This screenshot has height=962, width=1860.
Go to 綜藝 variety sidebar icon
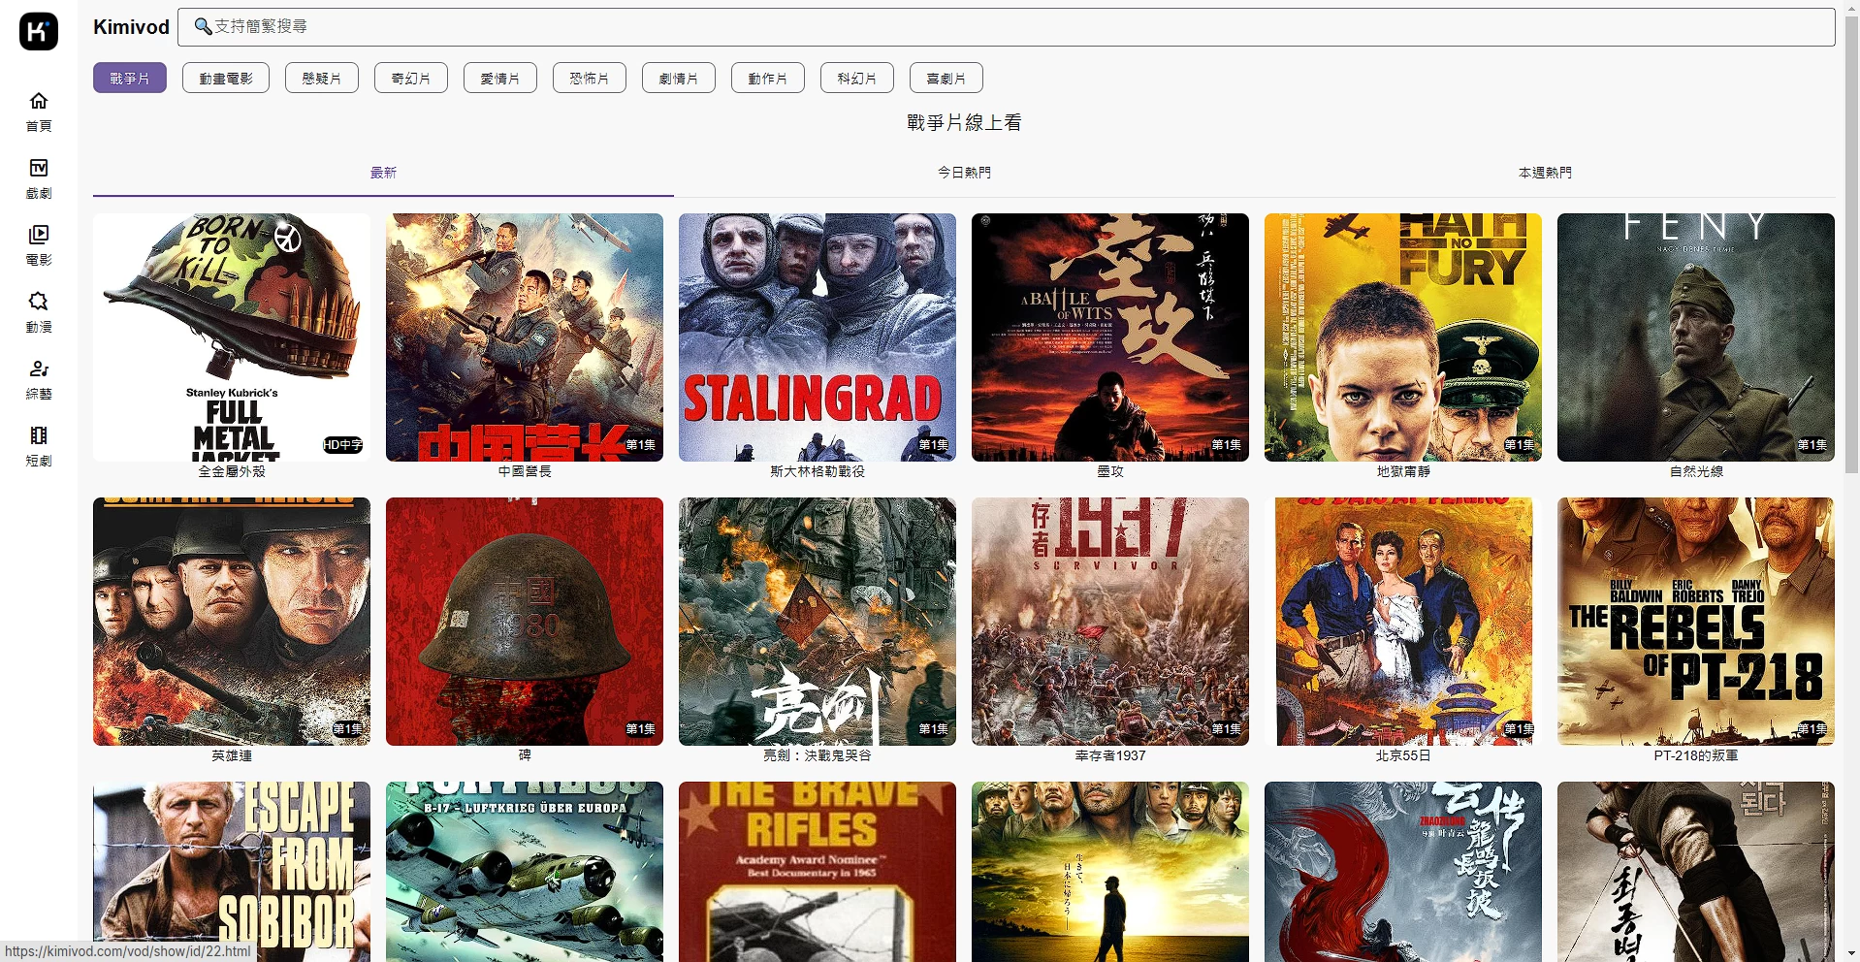click(39, 369)
